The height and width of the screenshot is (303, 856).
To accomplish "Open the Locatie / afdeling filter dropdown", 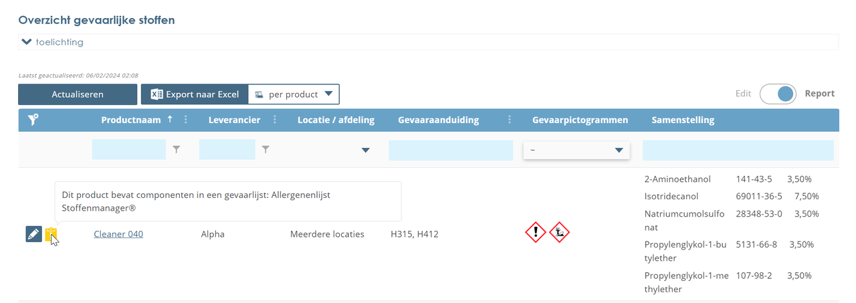I will 365,150.
